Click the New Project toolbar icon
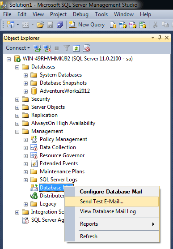Image resolution: width=173 pixels, height=249 pixels. (11, 25)
